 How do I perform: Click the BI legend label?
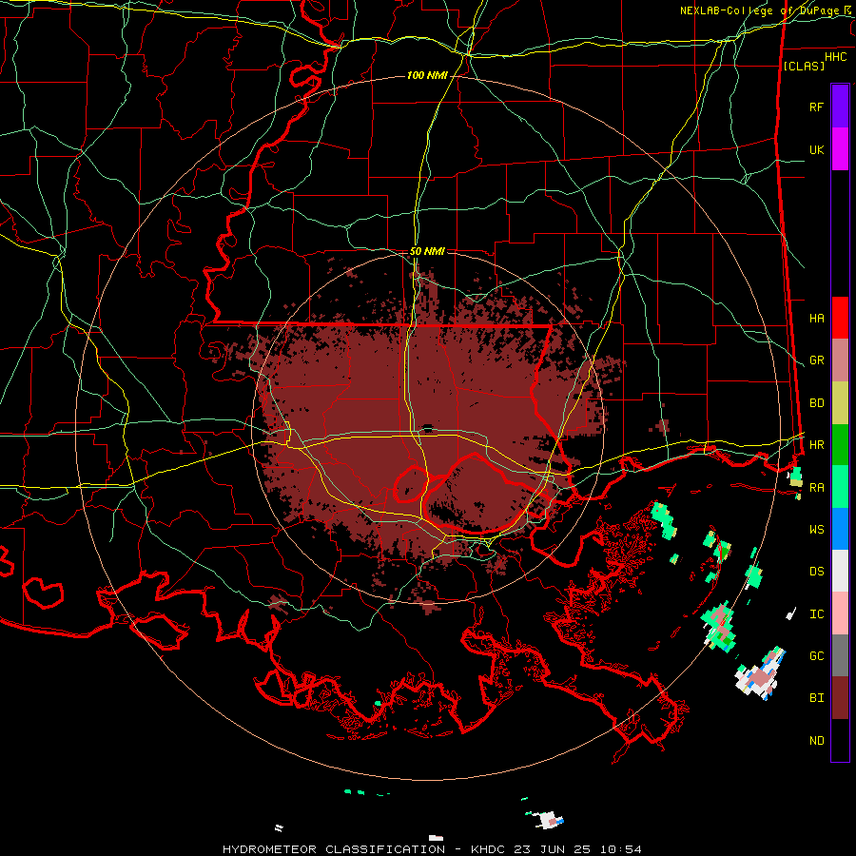pyautogui.click(x=816, y=698)
